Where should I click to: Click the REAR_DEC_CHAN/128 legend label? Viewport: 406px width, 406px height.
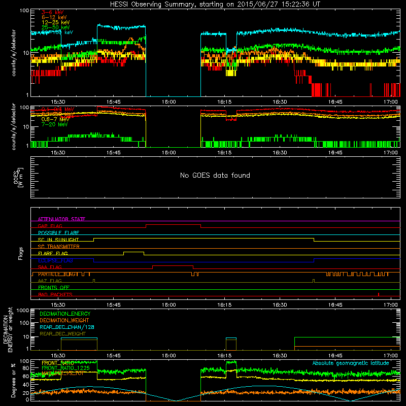[x=67, y=327]
